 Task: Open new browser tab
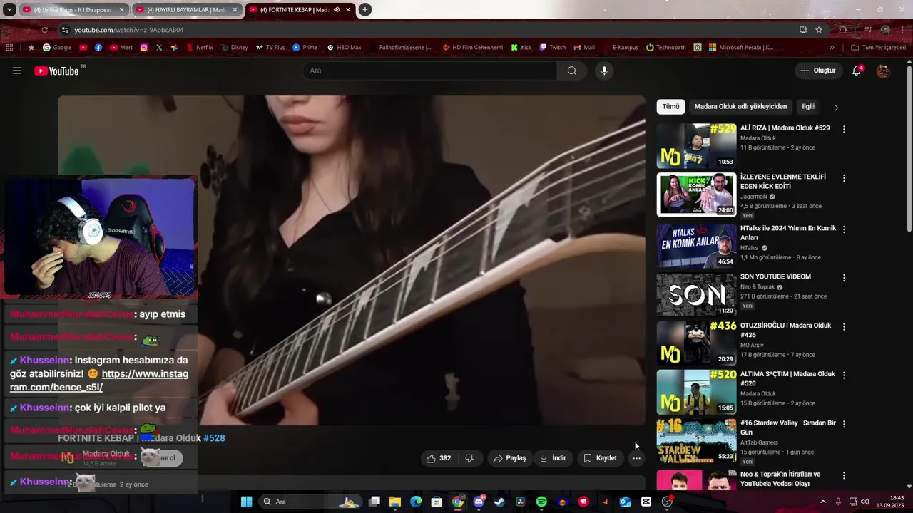365,10
